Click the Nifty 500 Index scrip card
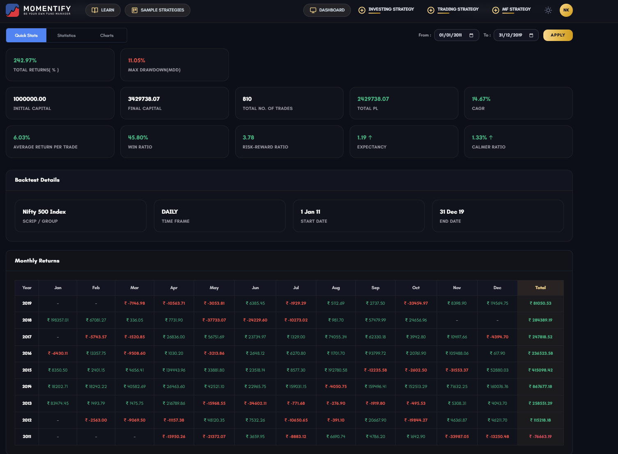618x454 pixels. tap(80, 216)
